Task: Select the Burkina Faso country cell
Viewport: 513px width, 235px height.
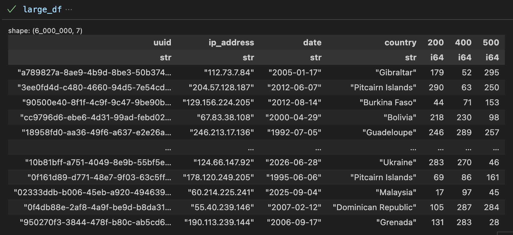Action: (387, 102)
